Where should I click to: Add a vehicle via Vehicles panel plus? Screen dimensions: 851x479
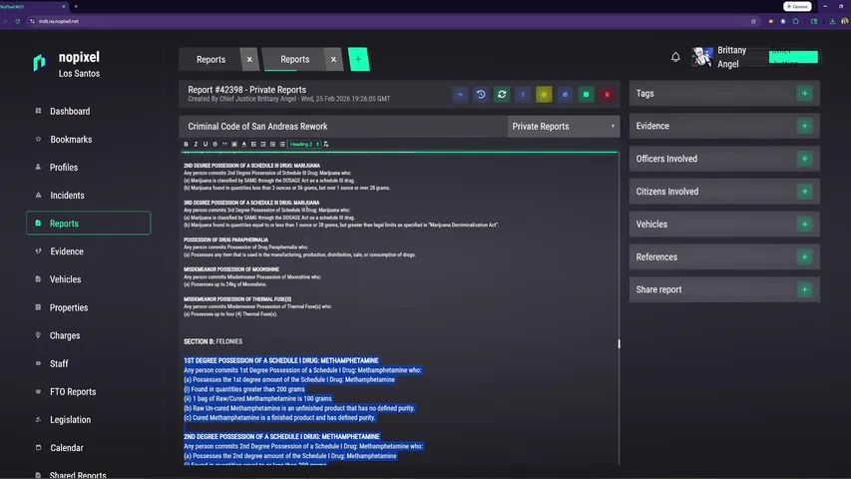click(805, 224)
